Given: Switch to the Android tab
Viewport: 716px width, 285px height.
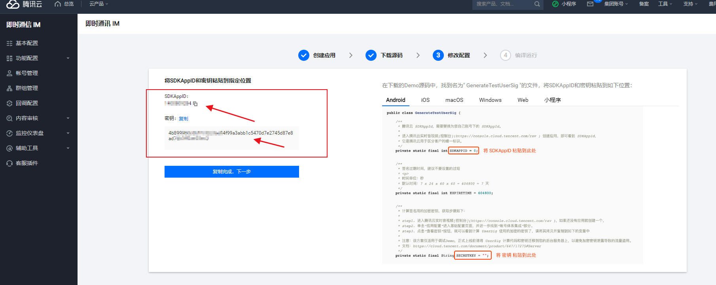Looking at the screenshot, I should click(396, 100).
